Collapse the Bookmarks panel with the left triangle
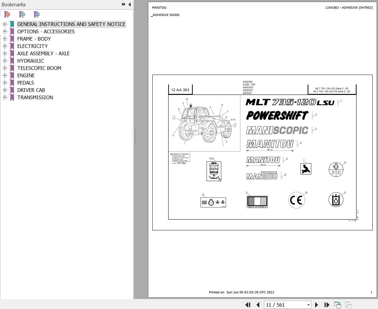Screen dimensions: 378x309 tap(130, 4)
